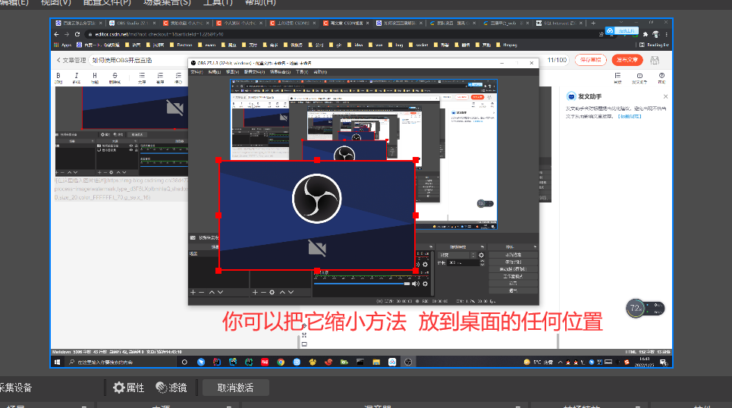This screenshot has height=408, width=732.
Task: Open Apps shortcut in bookmarks bar
Action: (x=62, y=45)
